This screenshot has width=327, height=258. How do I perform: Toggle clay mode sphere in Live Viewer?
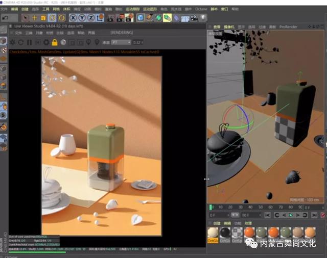63,42
